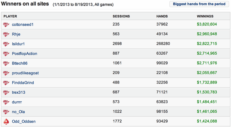Open Isildur1 player profile link
The width and height of the screenshot is (231, 127).
click(x=18, y=44)
